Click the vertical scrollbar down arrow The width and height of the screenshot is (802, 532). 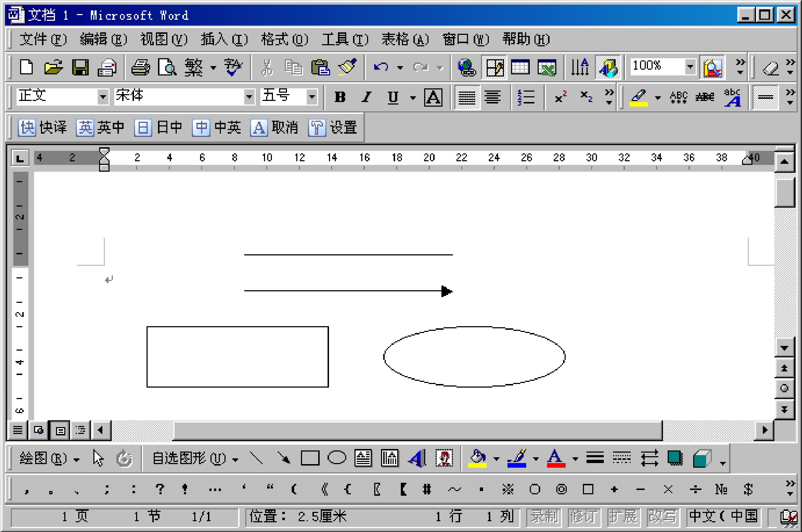(x=784, y=348)
